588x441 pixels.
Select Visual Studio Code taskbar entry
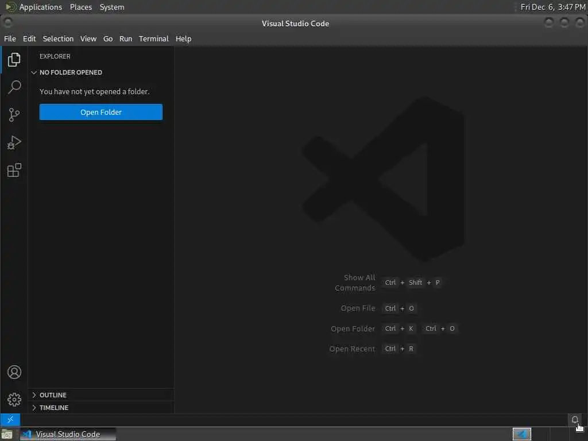click(68, 434)
